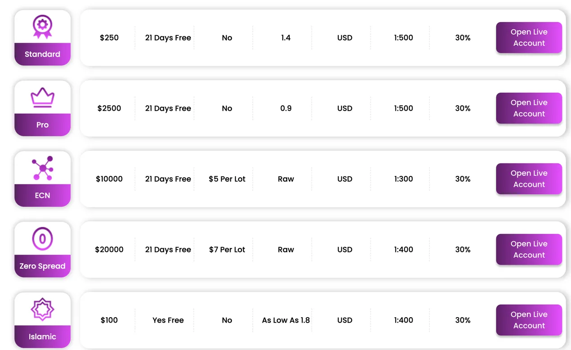
Task: Click the Zero Spread zero-circle icon
Action: 42,238
